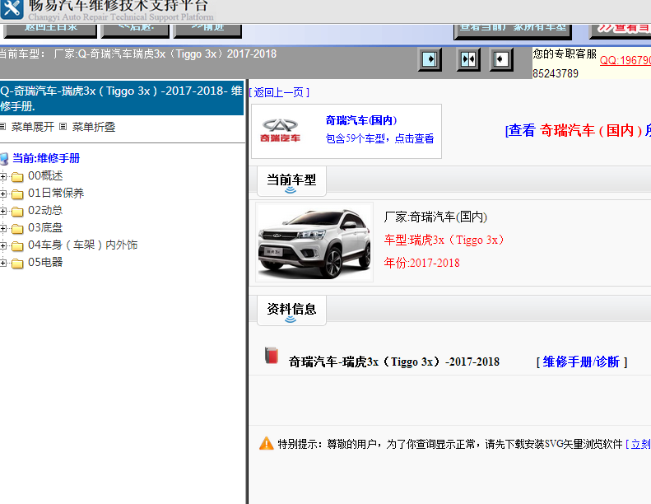Click the 车型:瑞虎3x（Tiggo 3x） text

444,240
